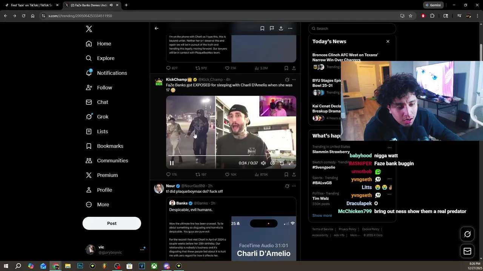Image resolution: width=483 pixels, height=271 pixels.
Task: Mute the video volume
Action: 263,163
